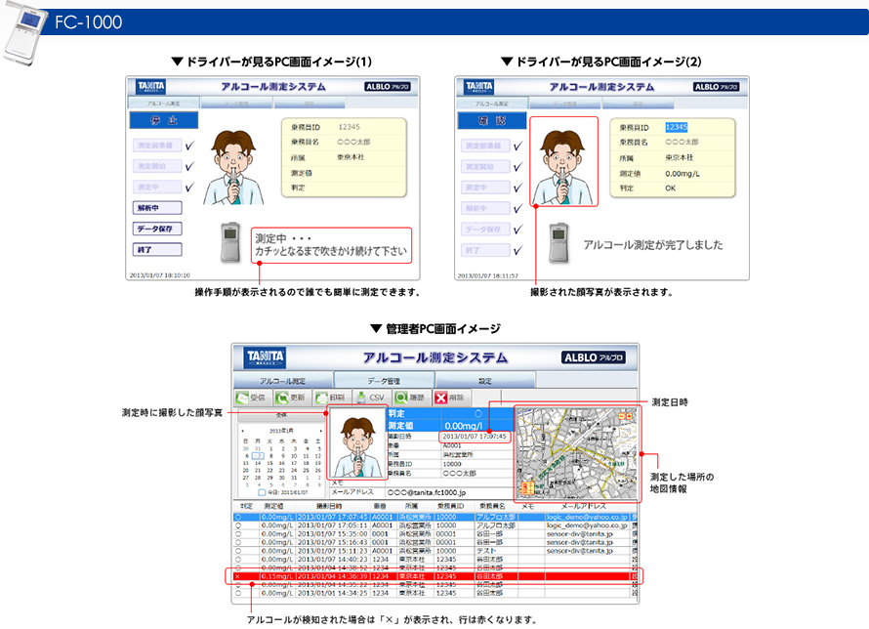Viewport: 869px width, 629px height.
Task: Click TANITA logo in driver screen (1)
Action: pyautogui.click(x=150, y=87)
